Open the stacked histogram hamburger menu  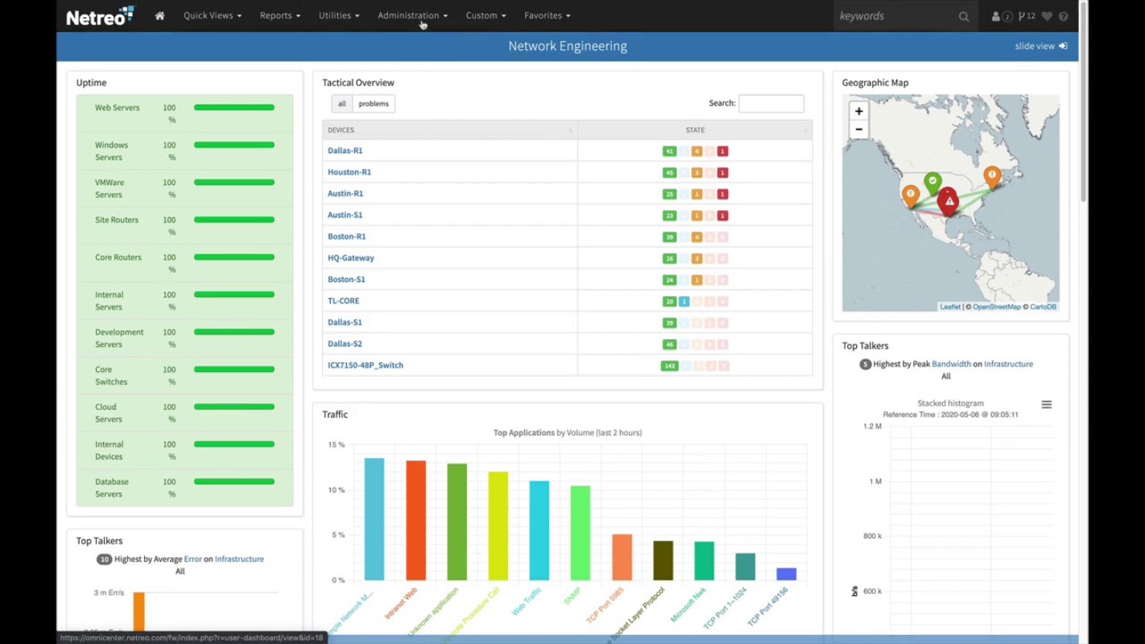click(x=1047, y=405)
